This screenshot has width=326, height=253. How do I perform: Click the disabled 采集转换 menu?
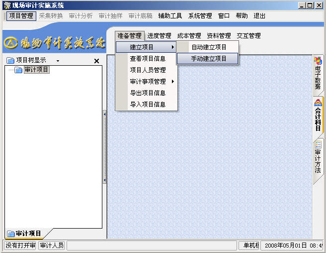51,16
